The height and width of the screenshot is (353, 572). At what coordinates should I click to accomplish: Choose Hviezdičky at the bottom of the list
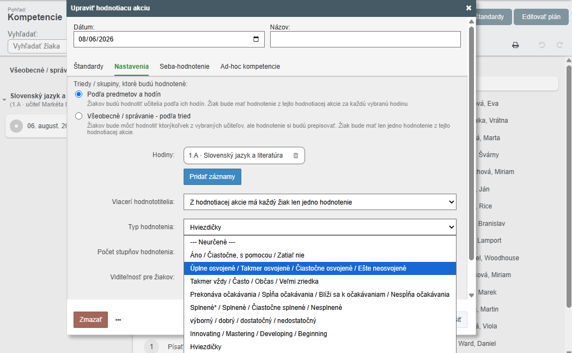click(320, 347)
